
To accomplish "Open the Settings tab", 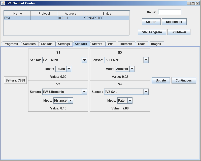I will [x=64, y=44].
